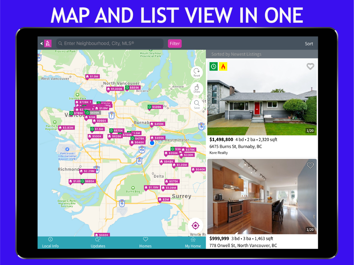This screenshot has width=354, height=265.
Task: Select the $728K map pin
Action: coord(82,102)
